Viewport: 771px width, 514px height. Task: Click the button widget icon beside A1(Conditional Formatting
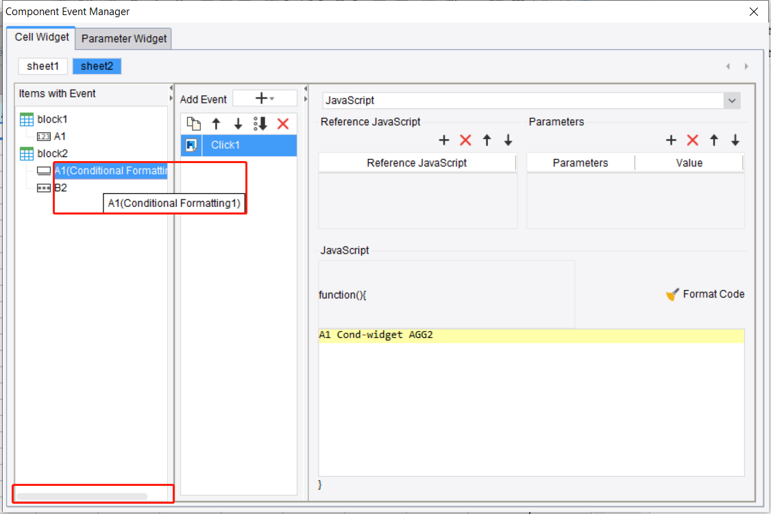[44, 171]
